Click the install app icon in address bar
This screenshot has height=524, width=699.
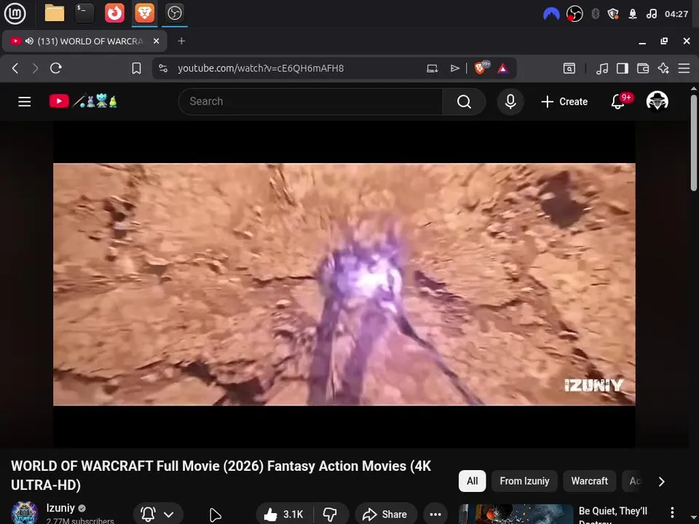[x=432, y=68]
